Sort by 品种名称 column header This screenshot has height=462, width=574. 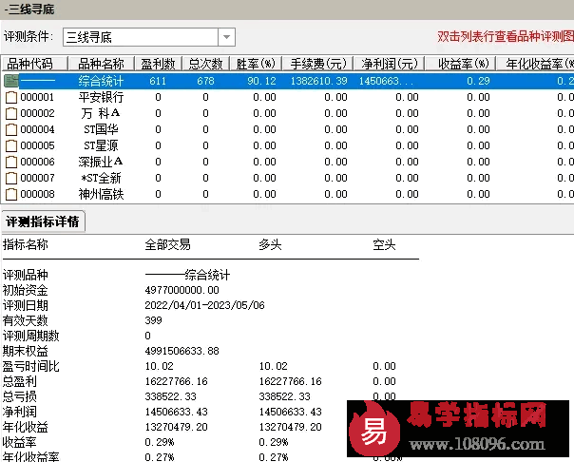(101, 64)
